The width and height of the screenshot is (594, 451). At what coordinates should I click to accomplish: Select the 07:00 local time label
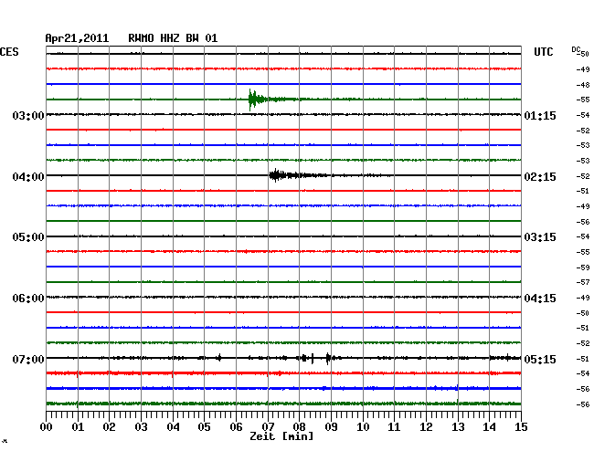(28, 359)
